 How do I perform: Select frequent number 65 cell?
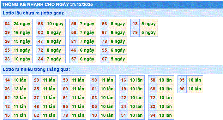click(66, 106)
